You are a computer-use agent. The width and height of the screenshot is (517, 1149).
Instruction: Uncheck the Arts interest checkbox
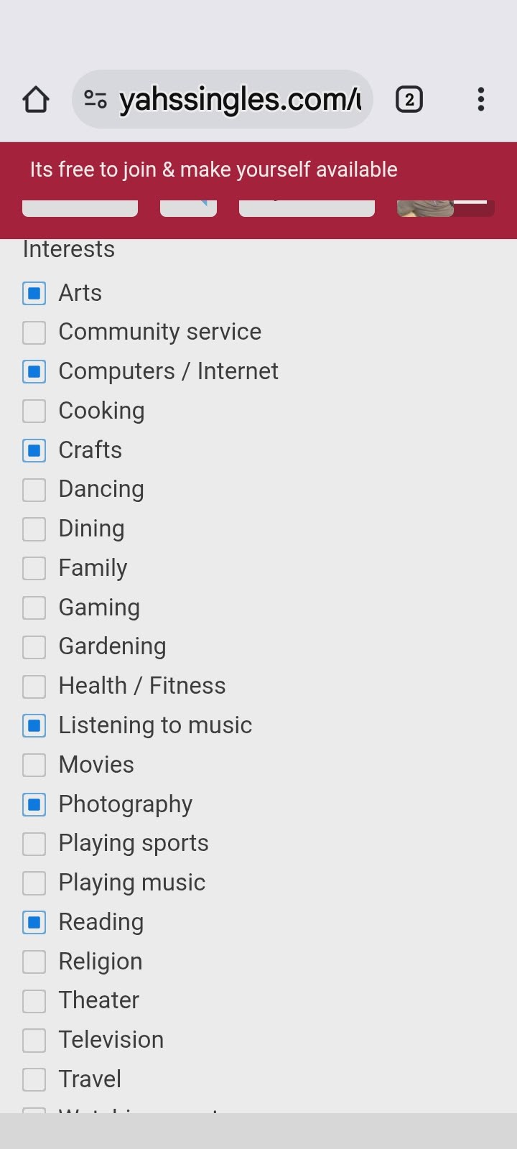(34, 293)
